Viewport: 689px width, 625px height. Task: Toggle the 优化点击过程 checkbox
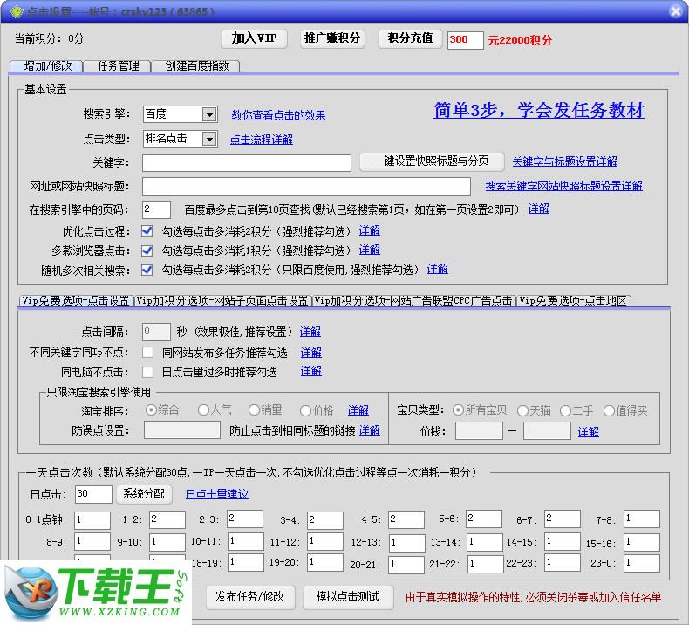click(x=147, y=231)
